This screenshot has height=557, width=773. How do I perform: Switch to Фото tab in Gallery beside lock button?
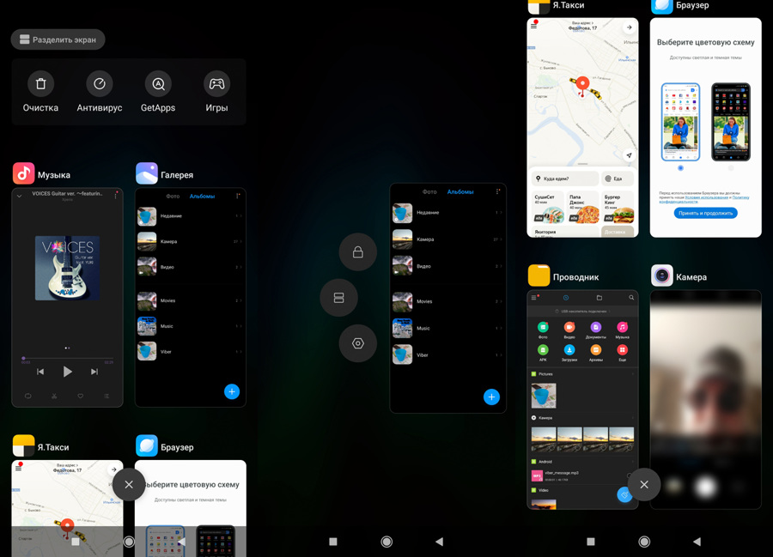pyautogui.click(x=429, y=191)
